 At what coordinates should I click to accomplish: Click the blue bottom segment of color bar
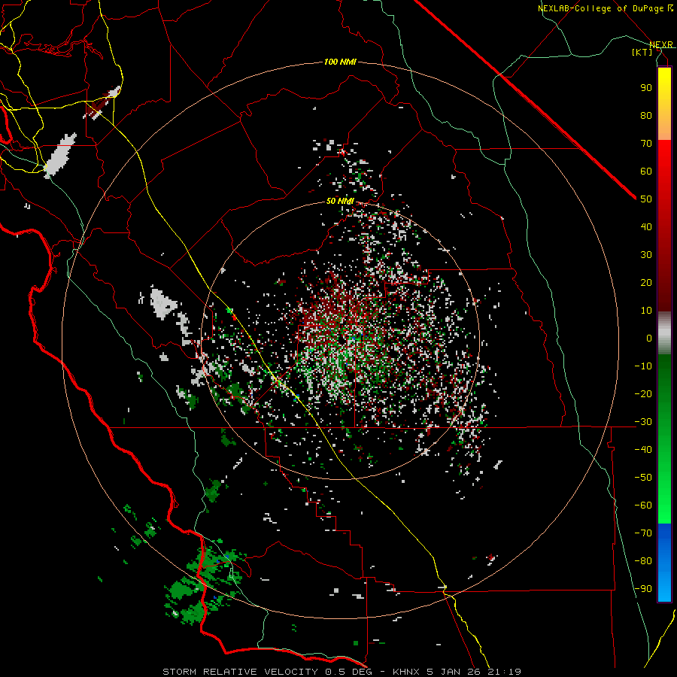point(664,562)
